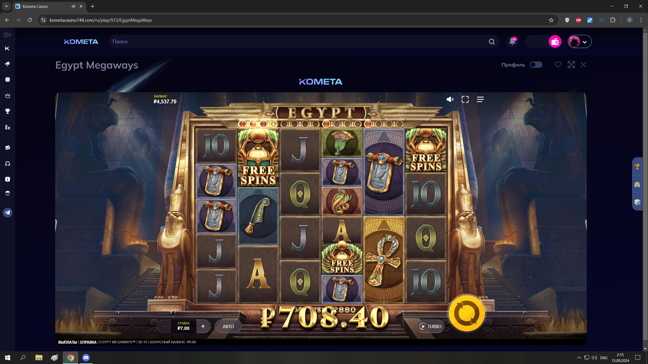Open the game hamburger menu
This screenshot has width=648, height=364.
point(480,99)
